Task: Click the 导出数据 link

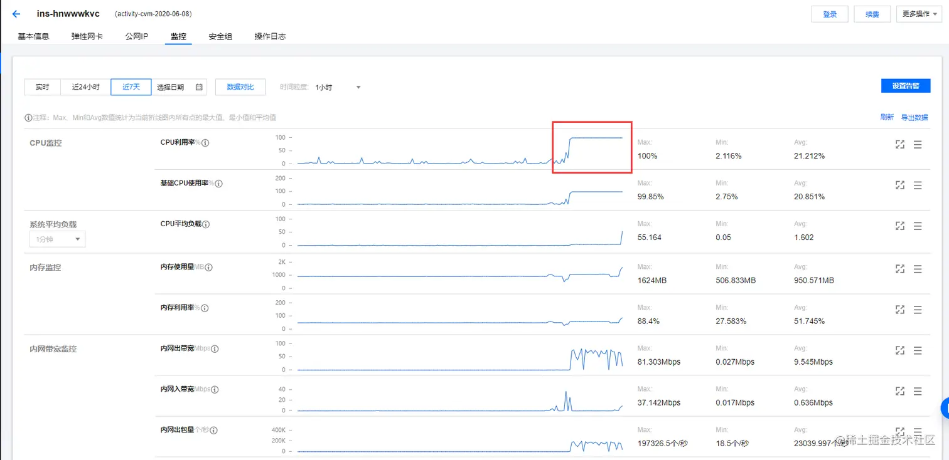Action: click(914, 117)
